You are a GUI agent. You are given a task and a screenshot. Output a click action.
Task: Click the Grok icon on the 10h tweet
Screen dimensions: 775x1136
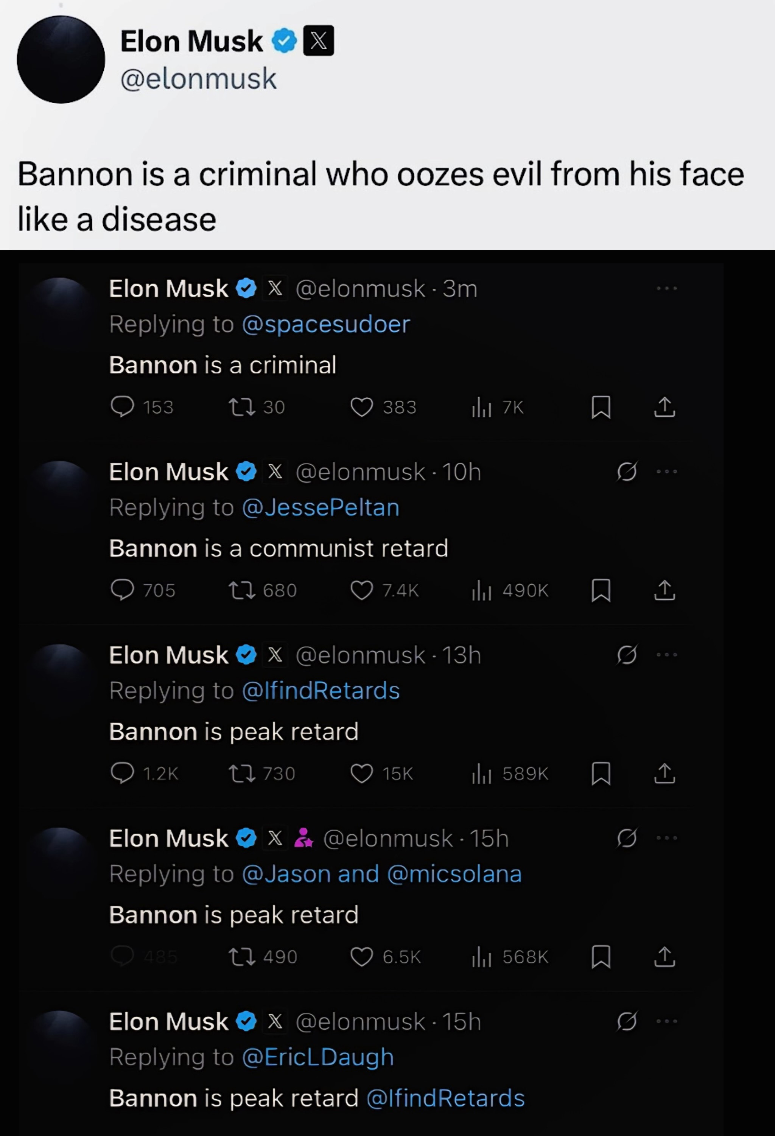[x=626, y=472]
